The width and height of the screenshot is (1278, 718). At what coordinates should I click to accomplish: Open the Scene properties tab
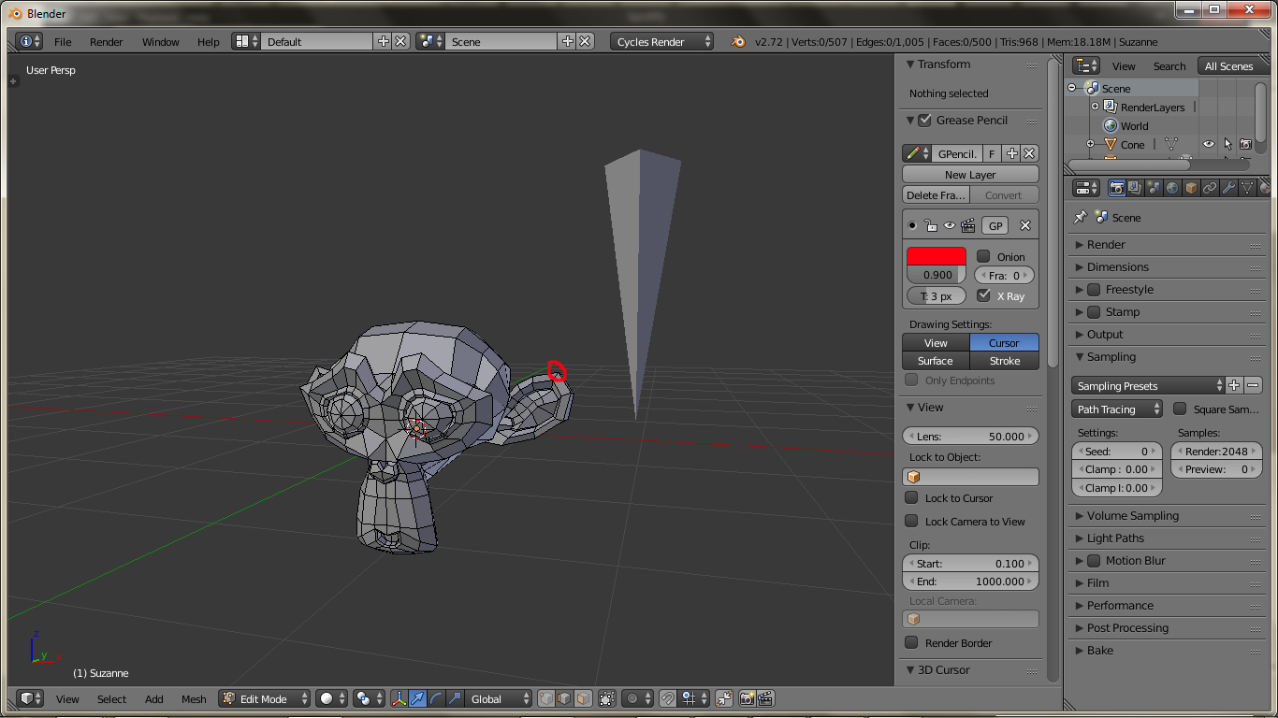click(1154, 188)
